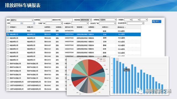Select plate cell KMT753
Viewport: 177px width, 99px height.
coord(48,71)
